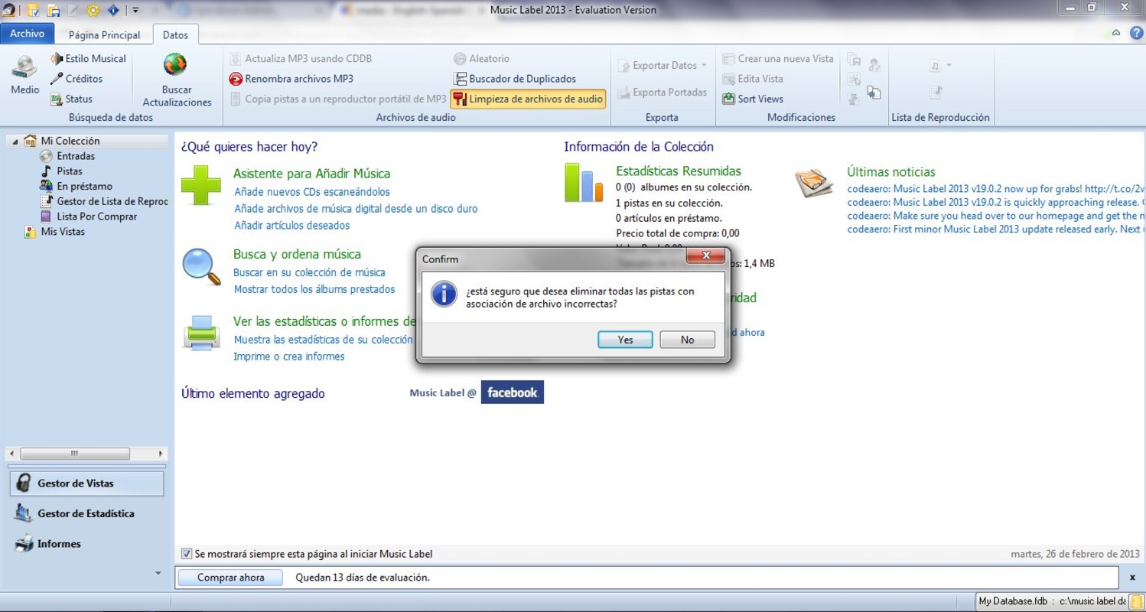Select Entradas in the collection tree
1146x612 pixels.
coord(76,156)
